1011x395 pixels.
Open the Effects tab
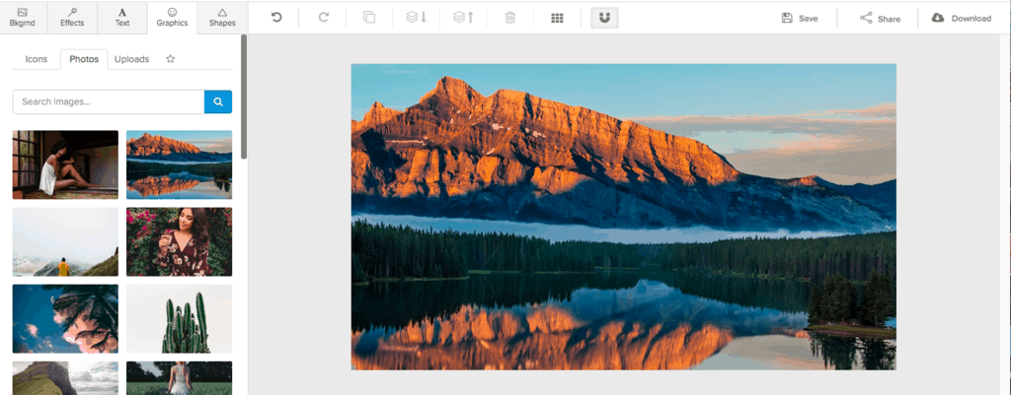click(72, 18)
